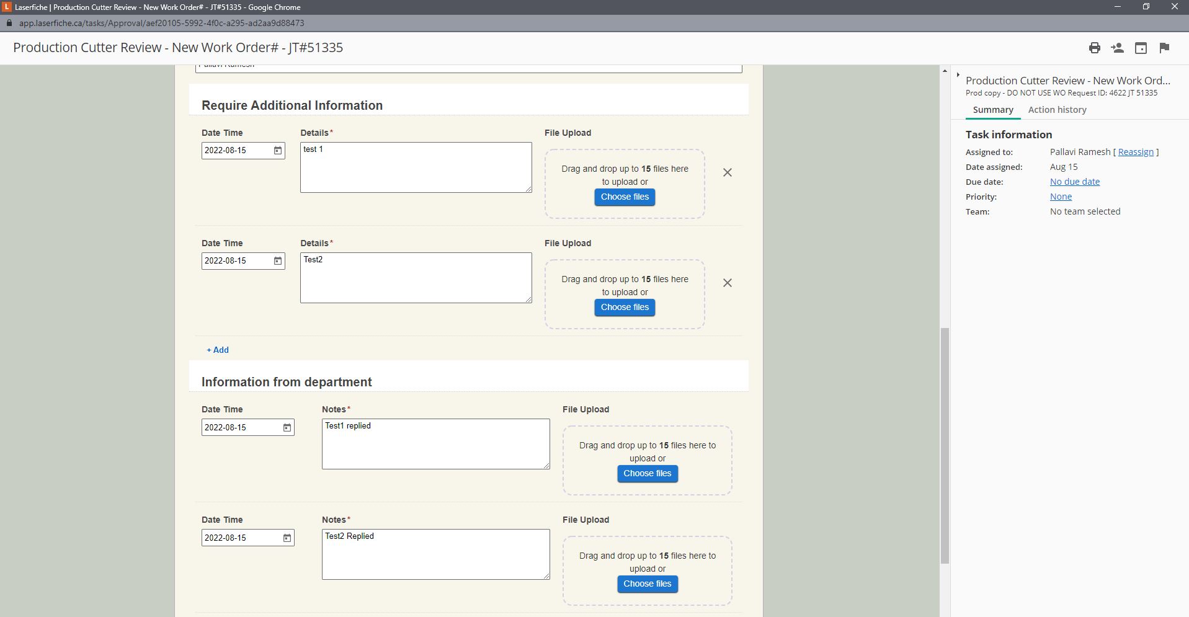Click the form vertical scrollbar thumb

click(x=945, y=445)
